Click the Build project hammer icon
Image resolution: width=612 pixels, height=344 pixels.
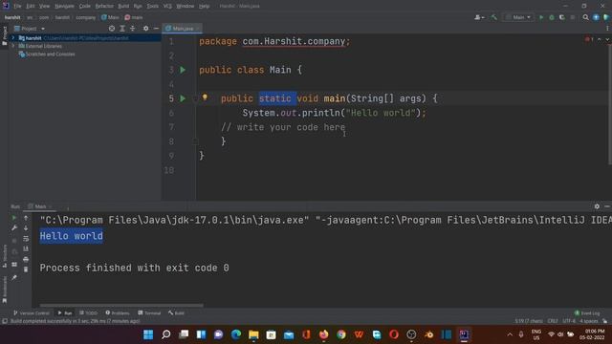(x=494, y=17)
